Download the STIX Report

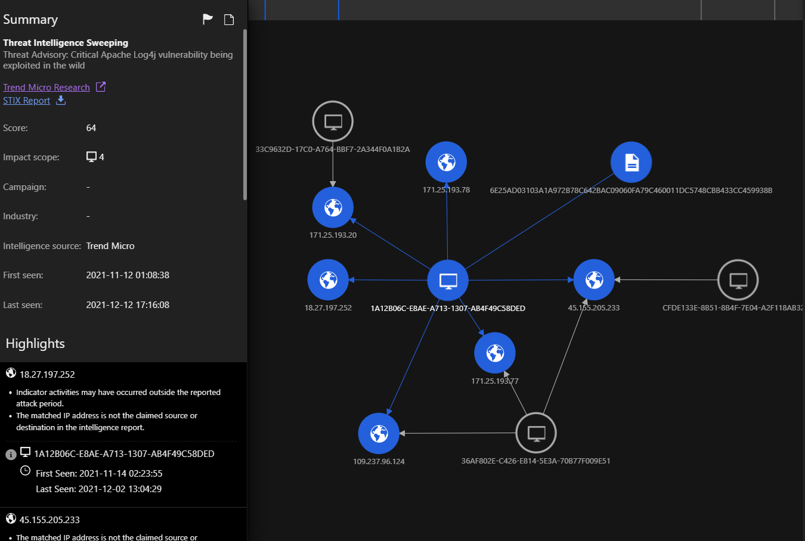[27, 101]
